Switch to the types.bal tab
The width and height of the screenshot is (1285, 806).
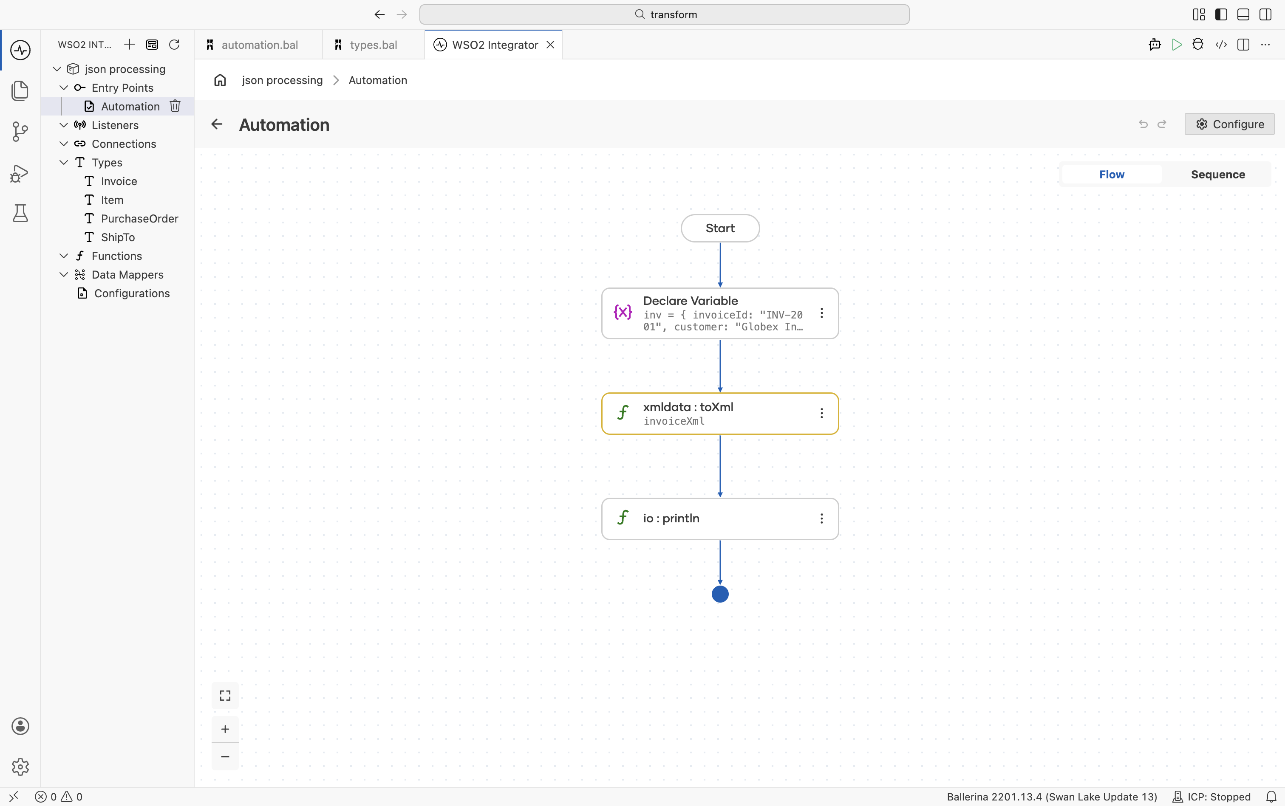tap(374, 45)
